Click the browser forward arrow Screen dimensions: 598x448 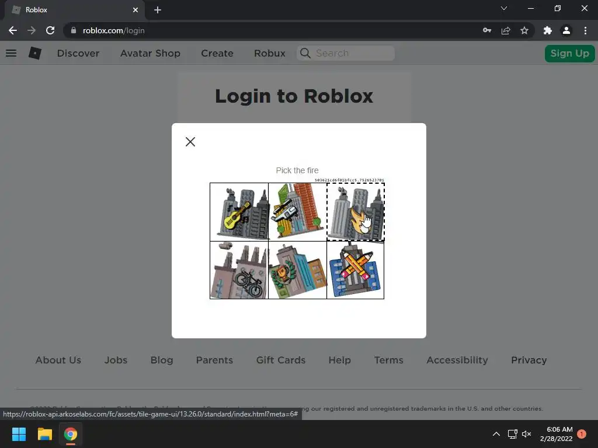[x=32, y=30]
